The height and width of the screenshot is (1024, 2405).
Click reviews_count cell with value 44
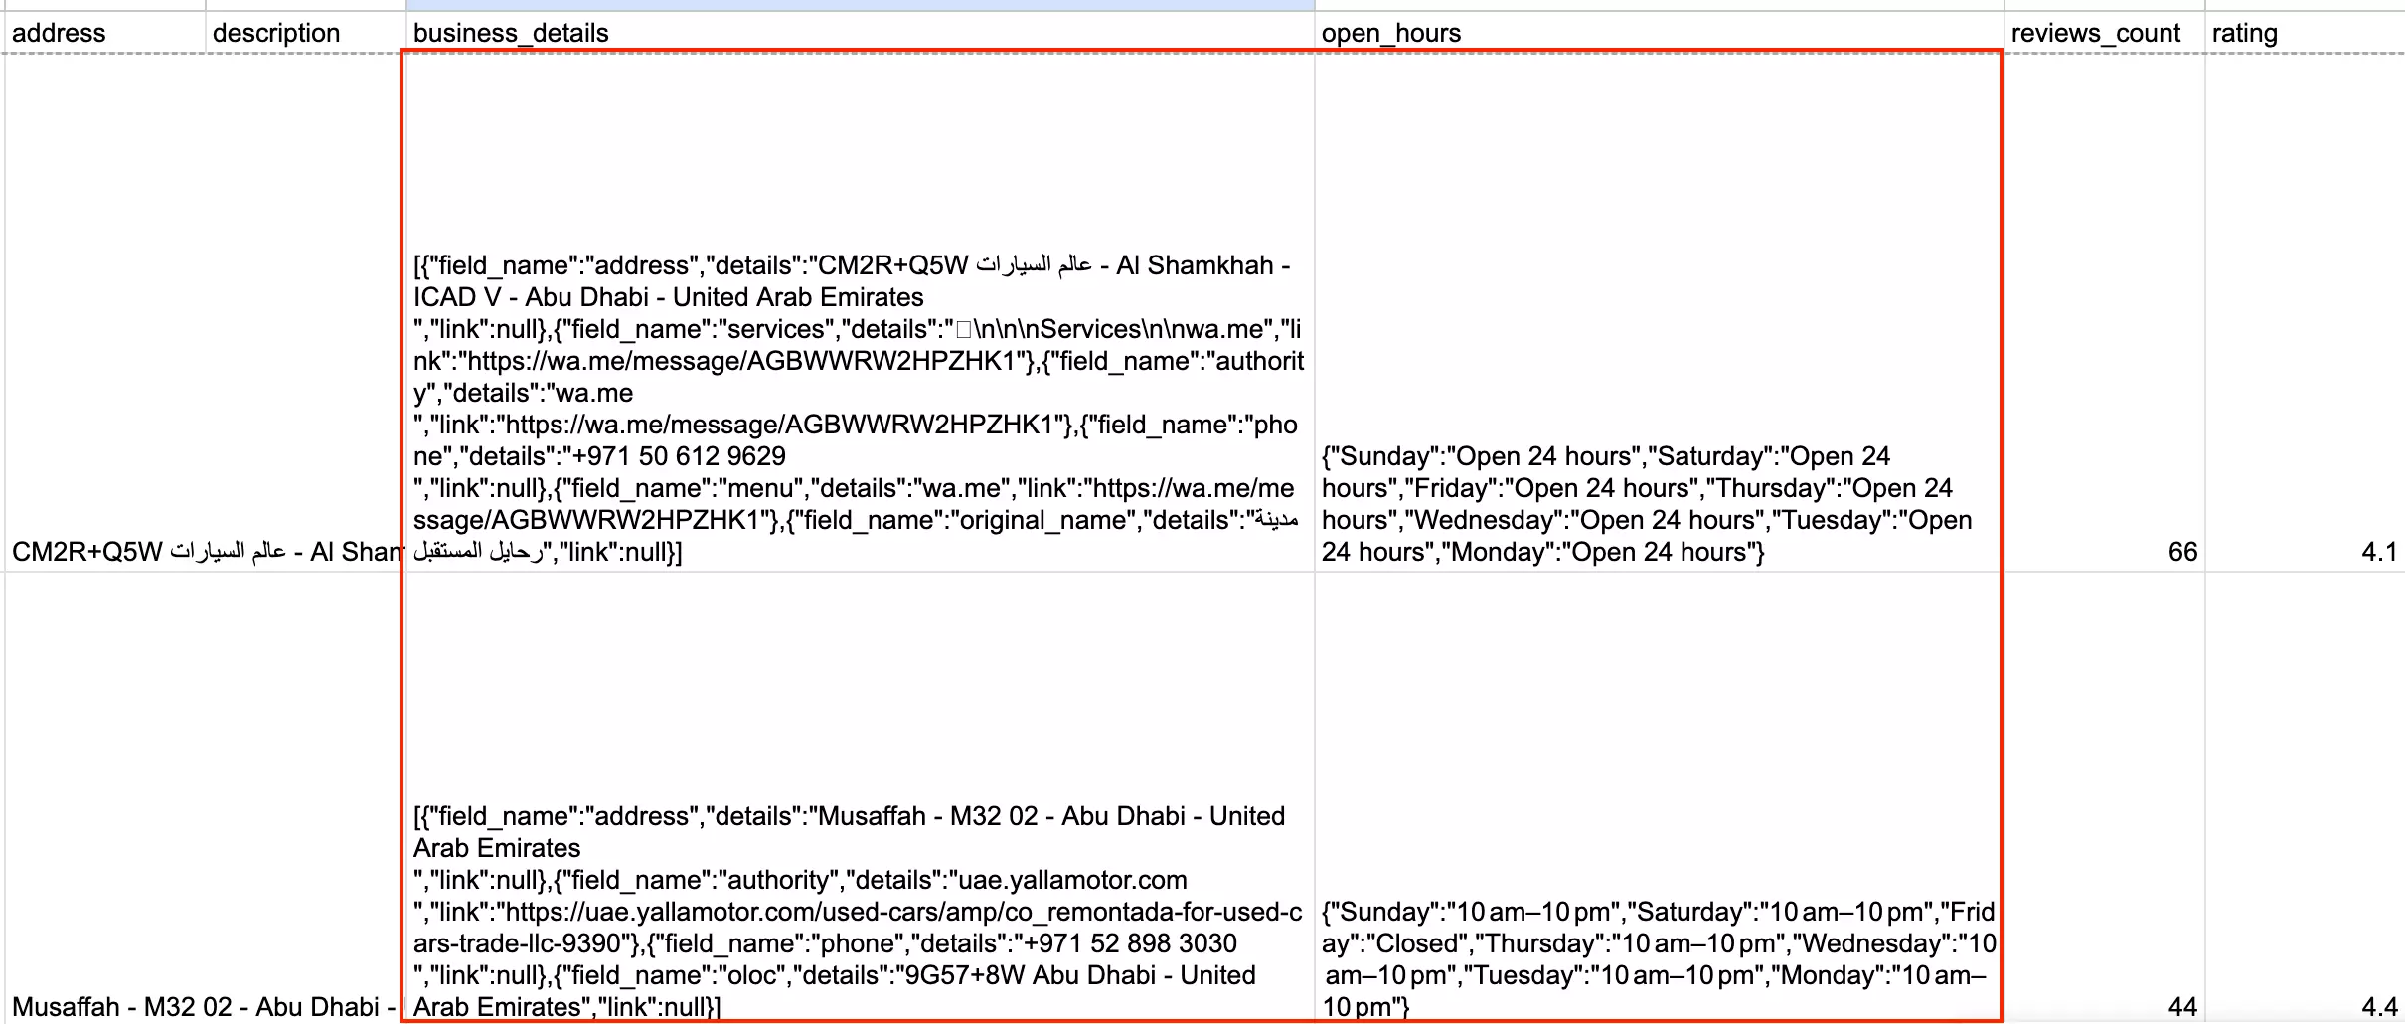(x=2105, y=798)
